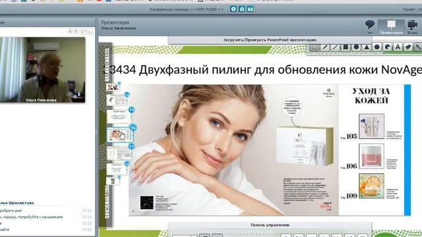Screen dimensions: 422x237
Task: Click the conference lock icon
Action: (242, 9)
